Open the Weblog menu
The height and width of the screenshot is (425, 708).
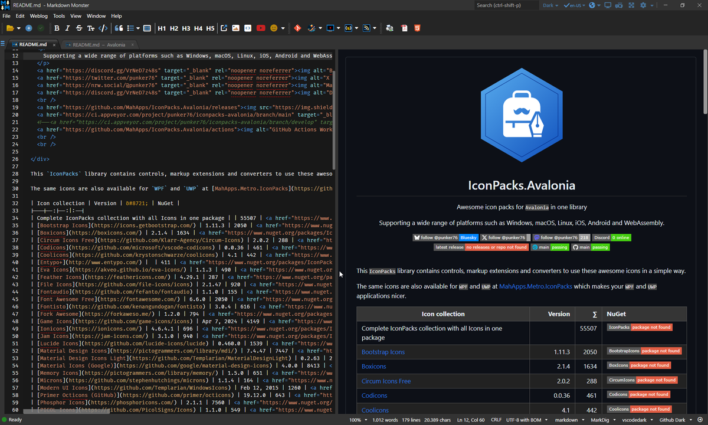39,16
